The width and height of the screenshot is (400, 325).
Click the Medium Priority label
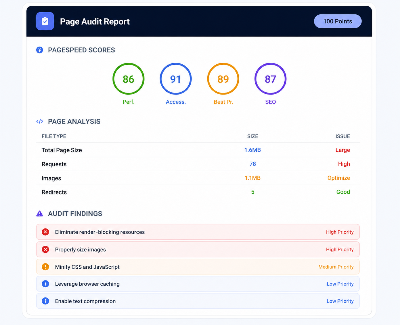(336, 267)
